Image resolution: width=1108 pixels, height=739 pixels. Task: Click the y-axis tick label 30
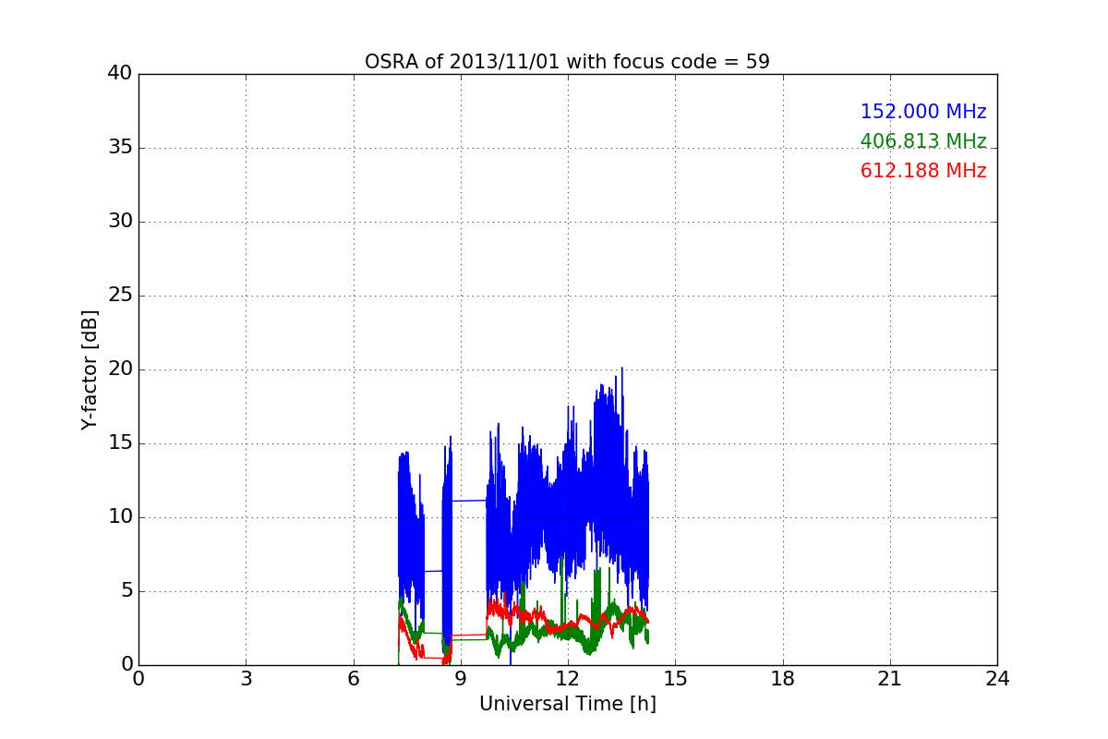(x=120, y=222)
